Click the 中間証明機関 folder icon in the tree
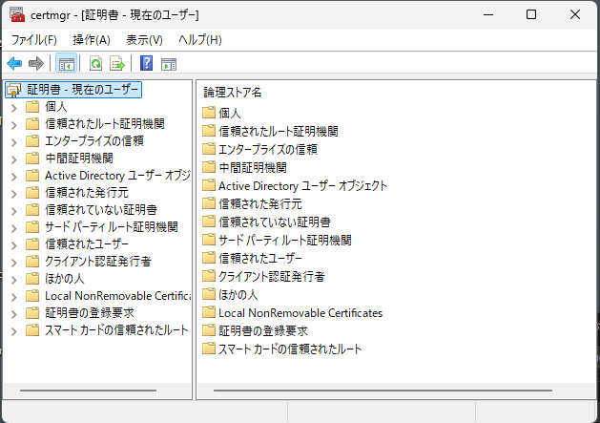The height and width of the screenshot is (423, 600). click(32, 158)
